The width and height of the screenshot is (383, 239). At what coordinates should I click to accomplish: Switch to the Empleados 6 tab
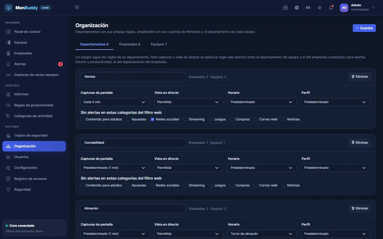(130, 44)
